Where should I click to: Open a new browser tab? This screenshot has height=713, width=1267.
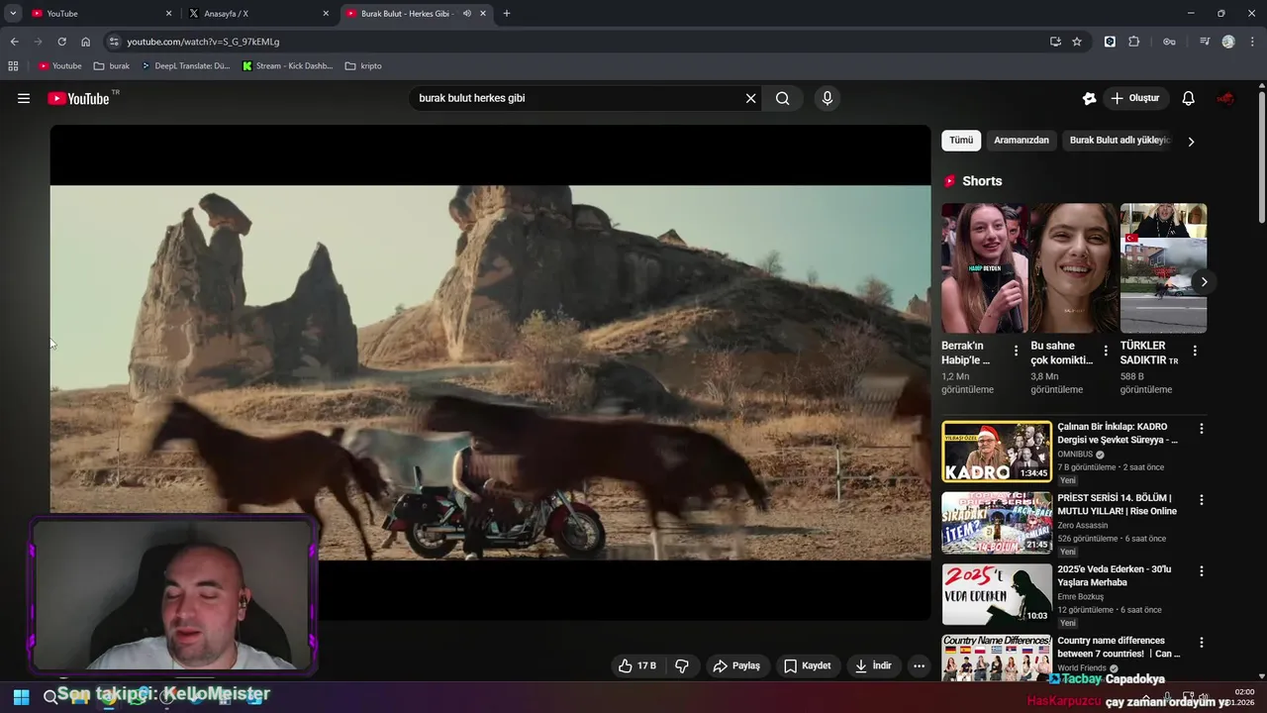coord(507,14)
